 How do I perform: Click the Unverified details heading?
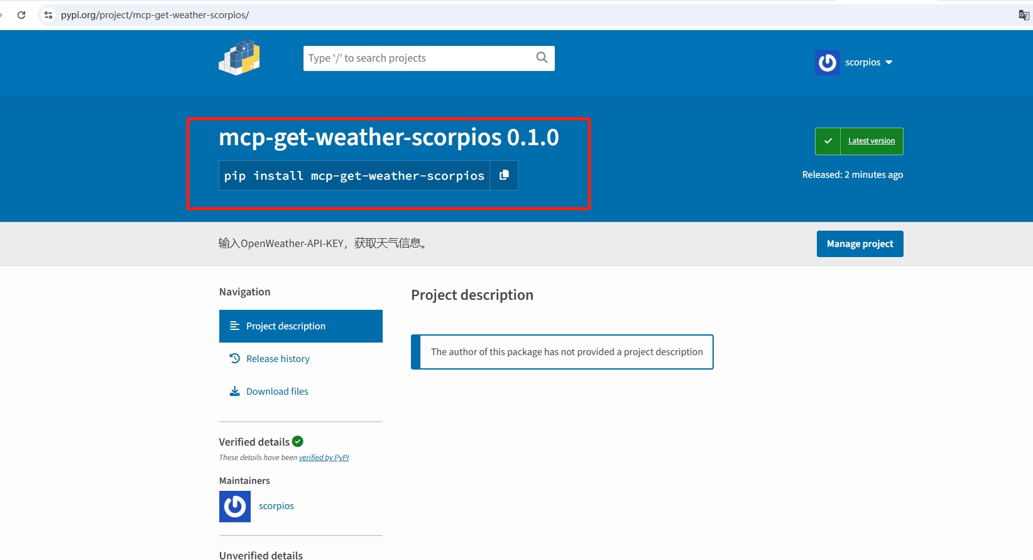pyautogui.click(x=261, y=556)
